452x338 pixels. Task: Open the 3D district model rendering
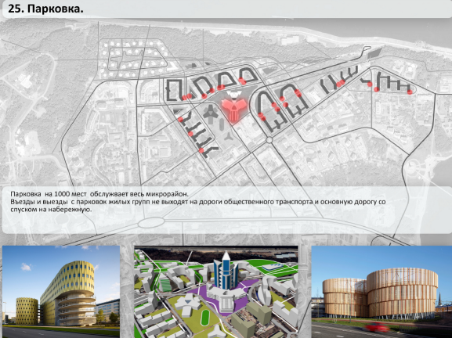click(x=216, y=292)
